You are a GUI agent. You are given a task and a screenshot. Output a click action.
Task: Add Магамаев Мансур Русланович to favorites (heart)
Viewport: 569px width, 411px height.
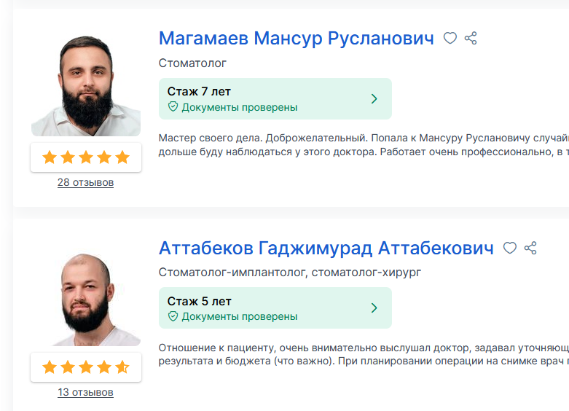(450, 39)
